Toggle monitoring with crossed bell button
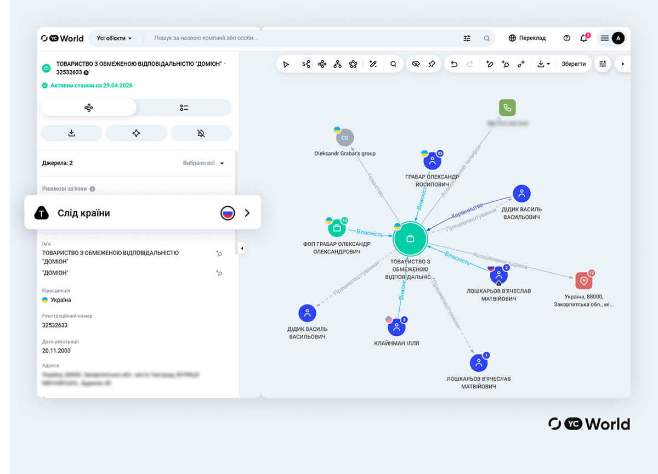The height and width of the screenshot is (474, 658). coord(201,133)
